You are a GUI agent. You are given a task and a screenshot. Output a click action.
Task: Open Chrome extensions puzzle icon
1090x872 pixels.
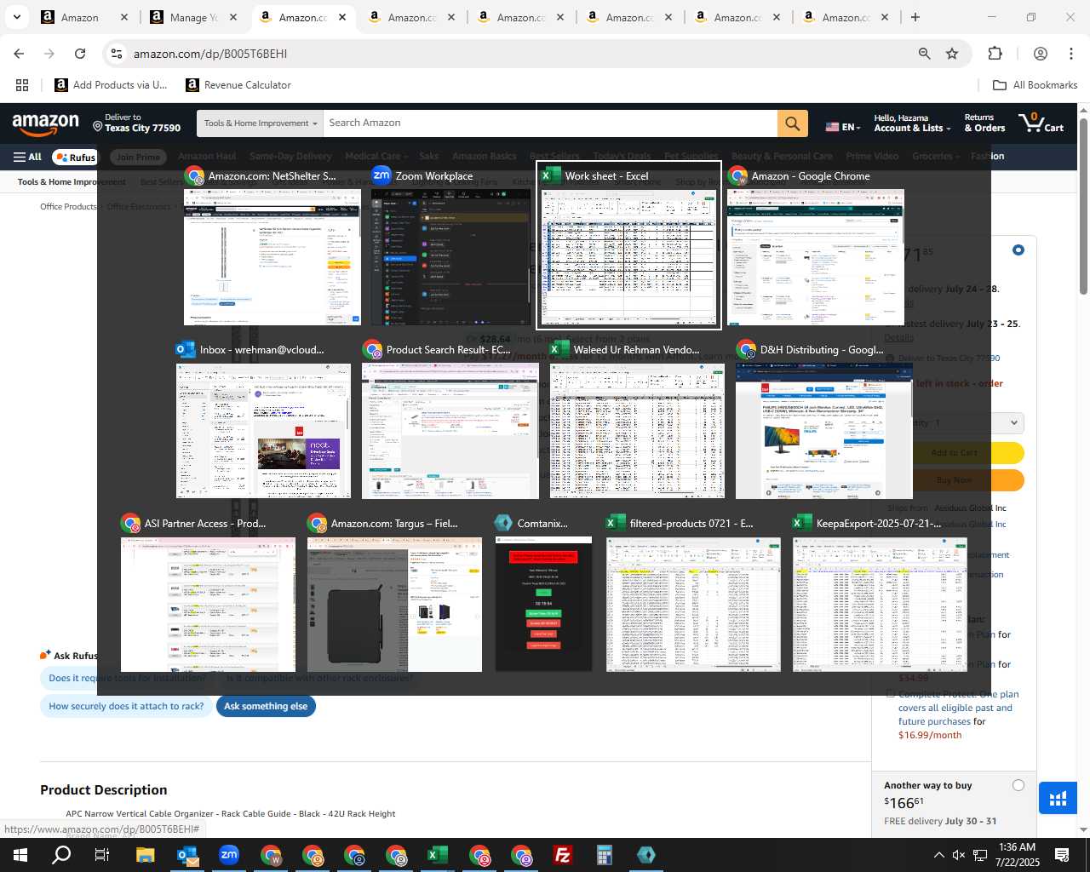995,54
